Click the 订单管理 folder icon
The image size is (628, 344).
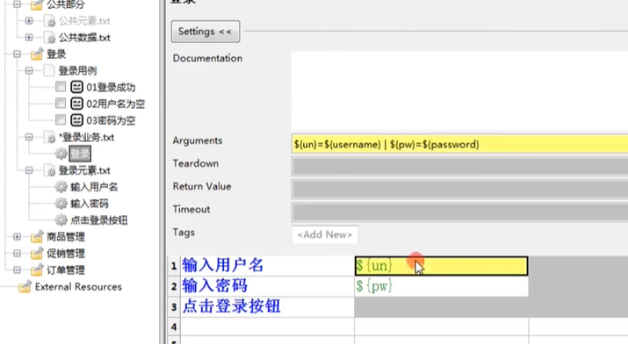click(x=37, y=269)
